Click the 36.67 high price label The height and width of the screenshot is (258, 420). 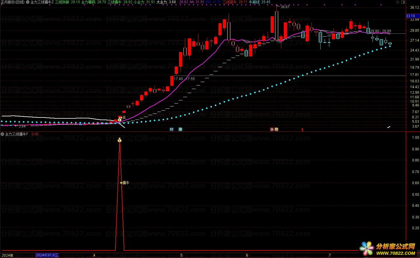(285, 7)
